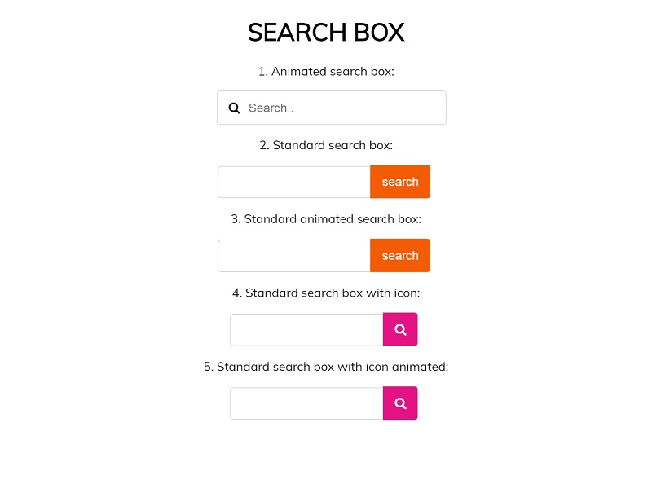Click the pink search icon of the standard icon box

400,329
